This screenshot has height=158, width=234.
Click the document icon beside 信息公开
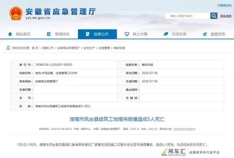point(88,34)
